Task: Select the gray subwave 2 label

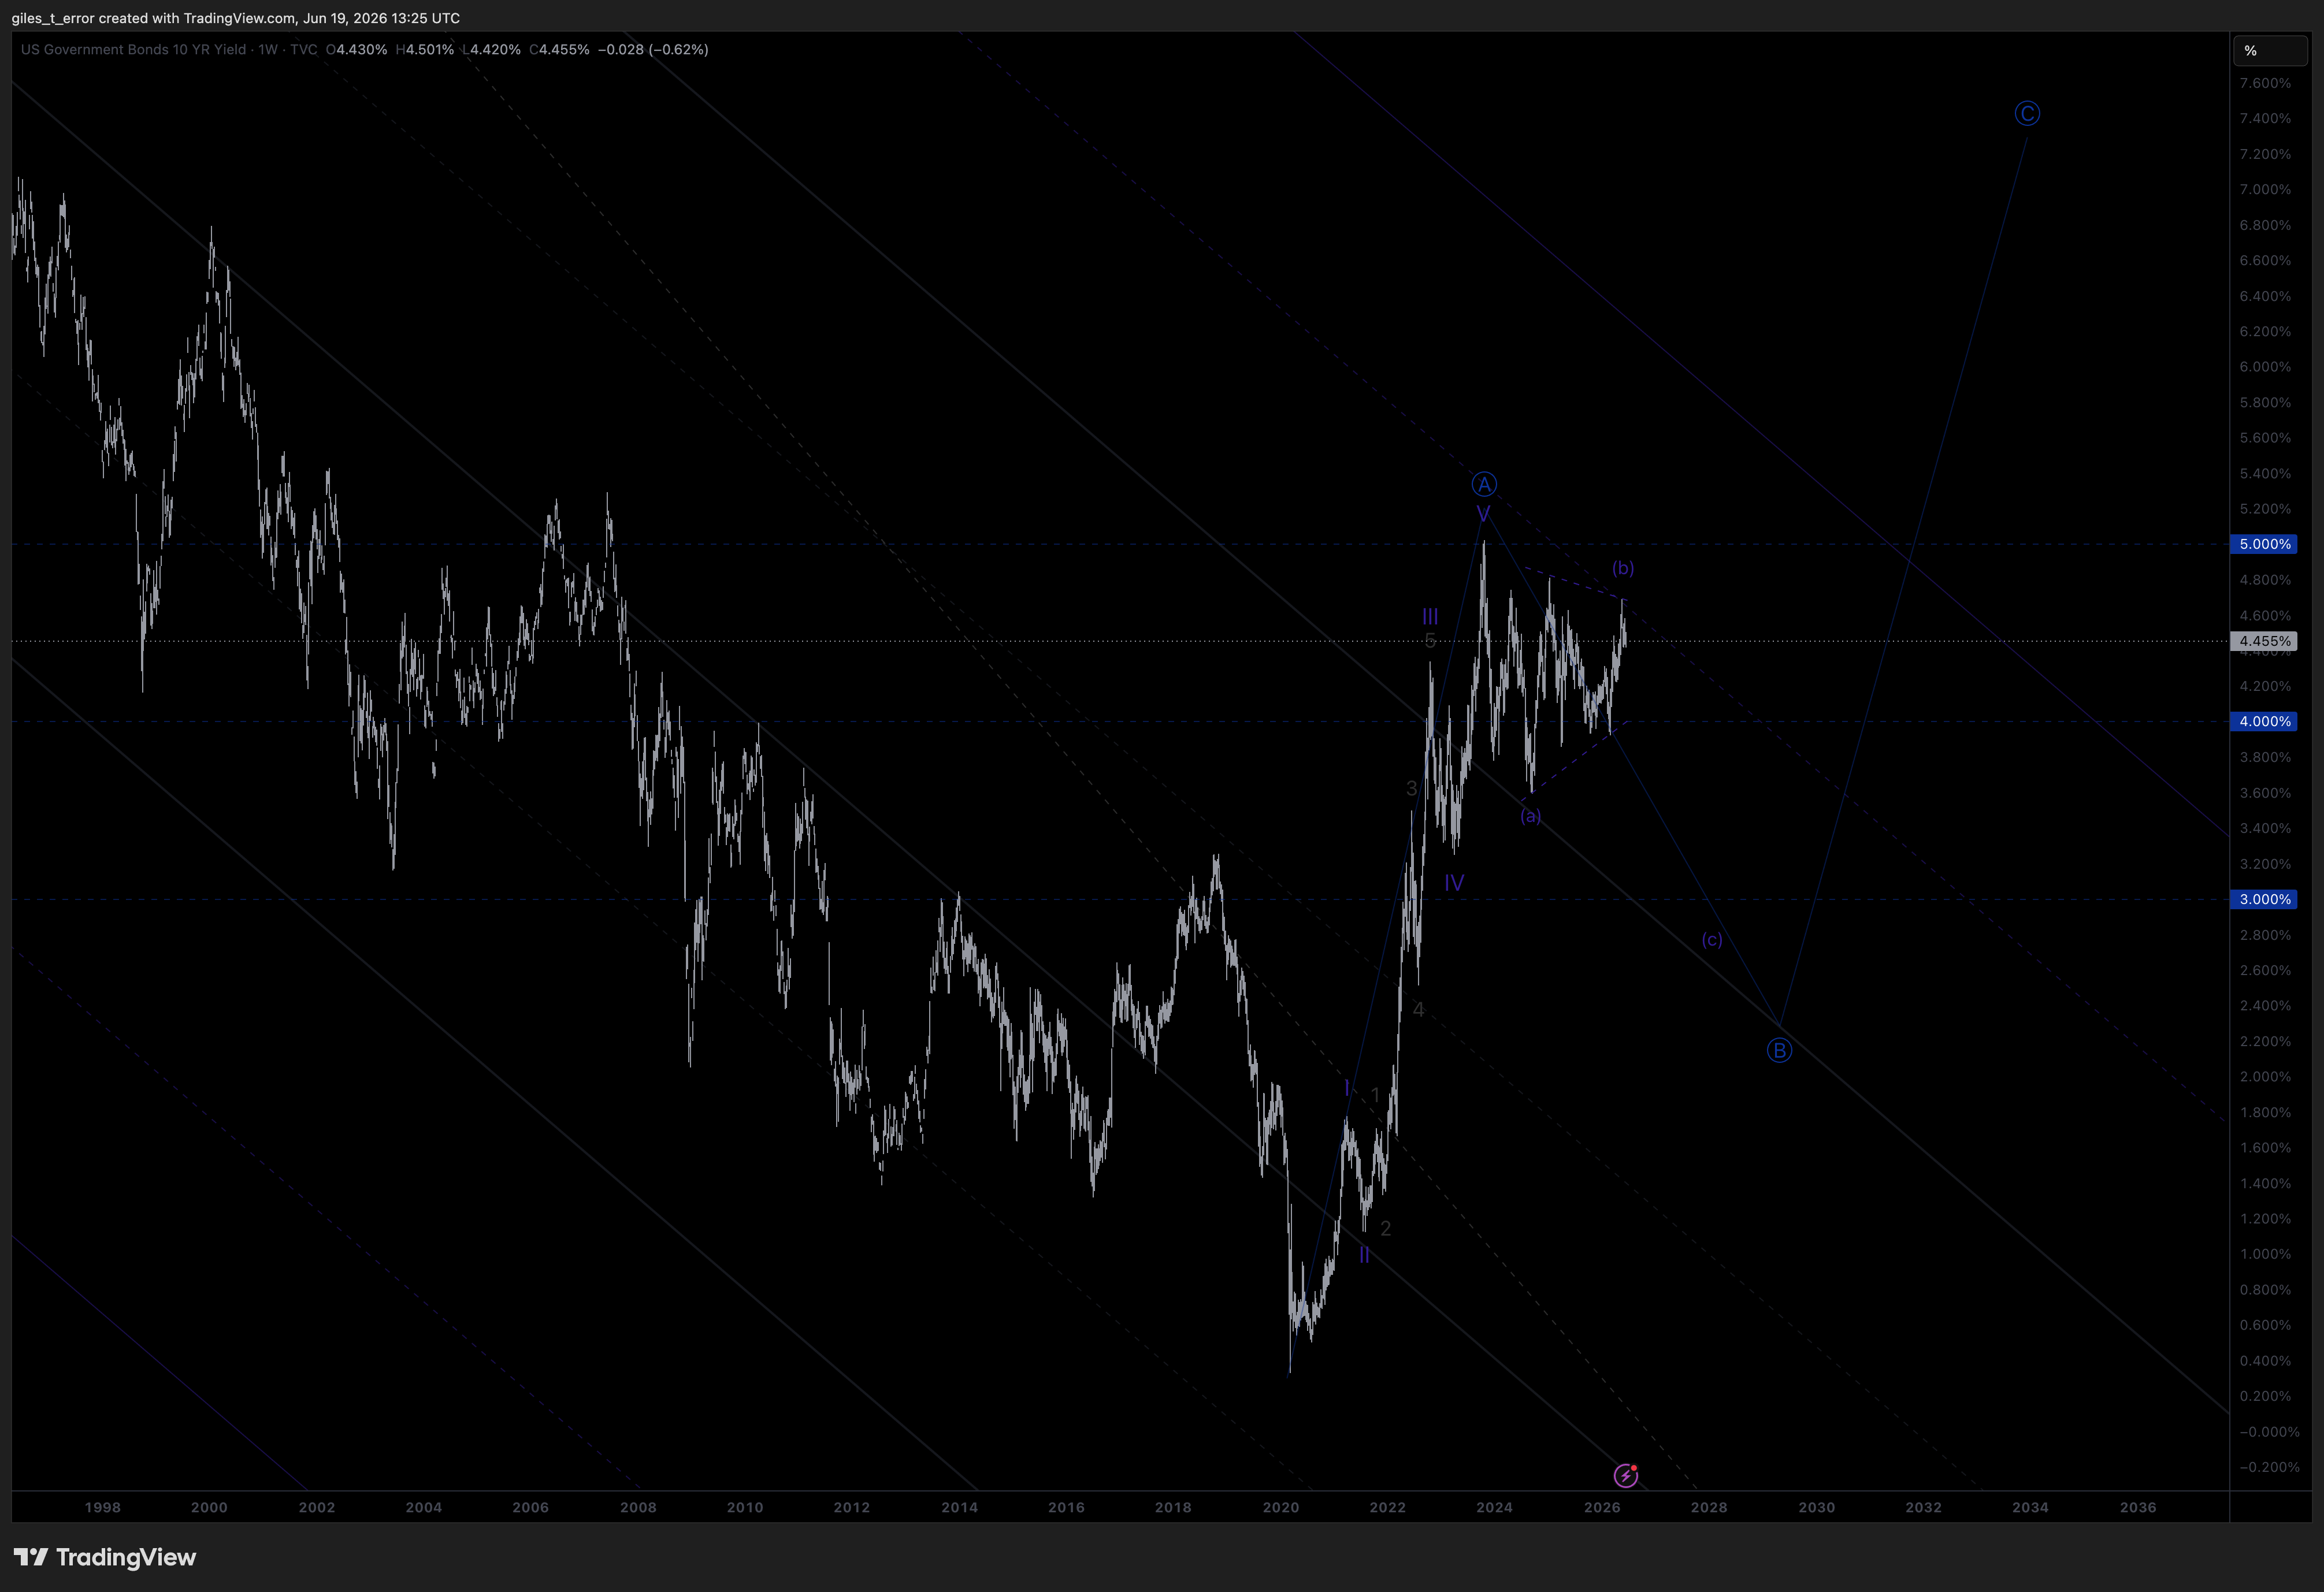Action: [x=1386, y=1229]
